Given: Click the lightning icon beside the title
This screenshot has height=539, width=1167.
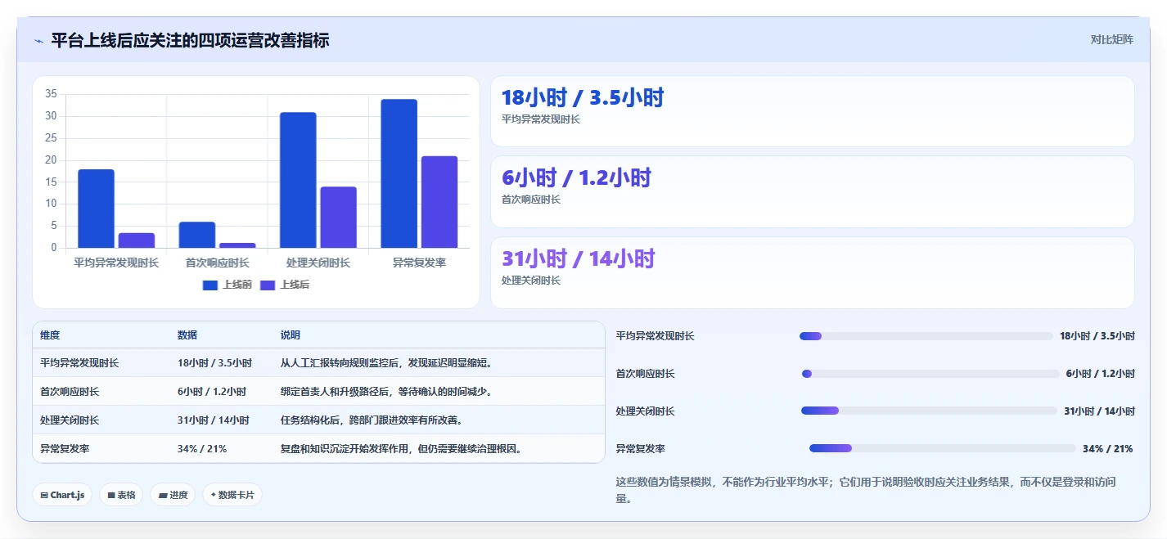Looking at the screenshot, I should click(38, 41).
